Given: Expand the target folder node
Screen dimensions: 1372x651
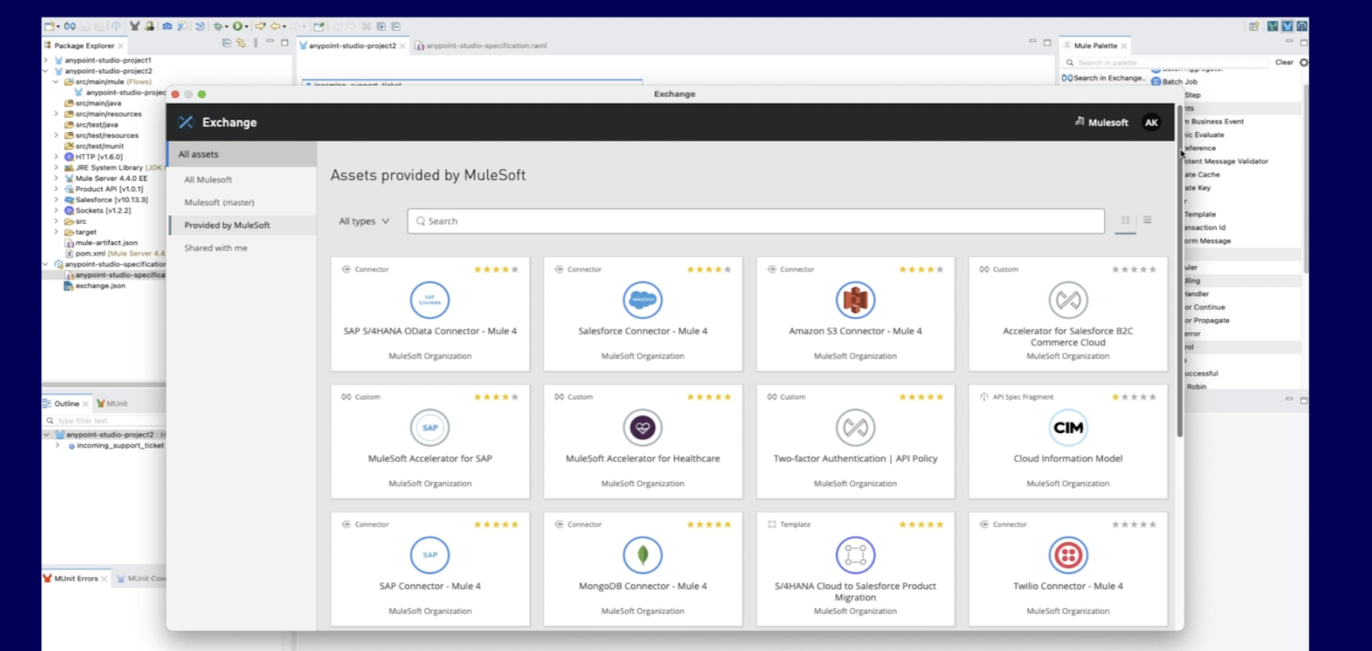Looking at the screenshot, I should tap(57, 232).
